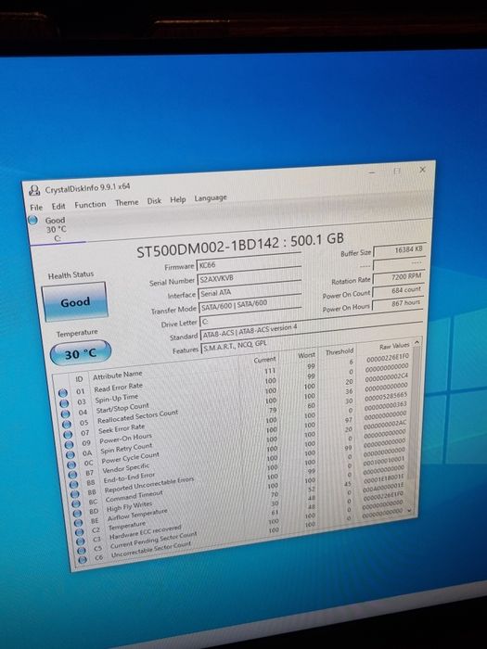Click the blue Good status orb for drive C:
Screen dimensions: 487x649
[x=32, y=220]
